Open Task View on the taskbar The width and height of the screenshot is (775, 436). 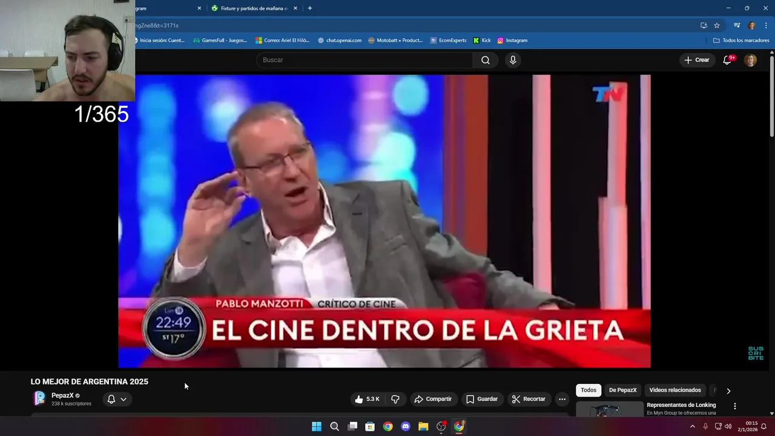[352, 426]
